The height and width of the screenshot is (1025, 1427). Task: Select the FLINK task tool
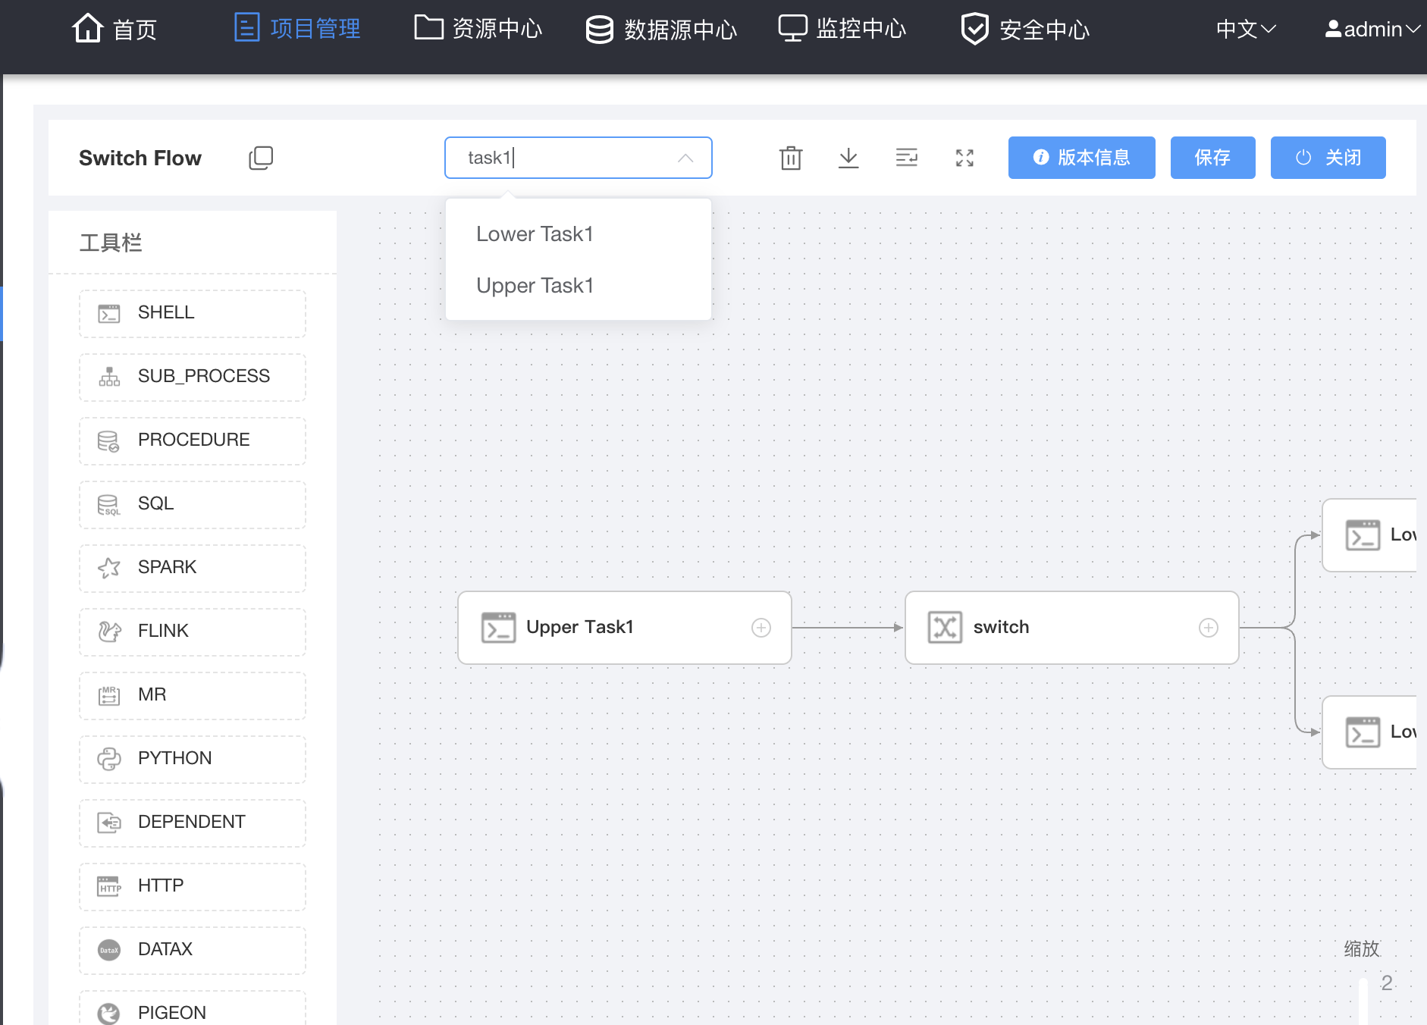point(193,632)
